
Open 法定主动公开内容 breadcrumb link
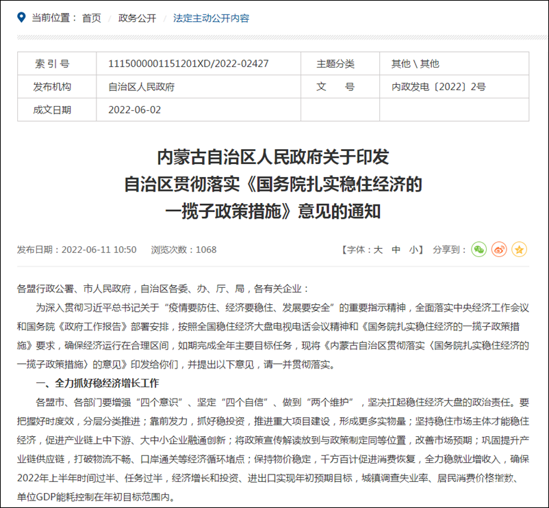pyautogui.click(x=211, y=18)
